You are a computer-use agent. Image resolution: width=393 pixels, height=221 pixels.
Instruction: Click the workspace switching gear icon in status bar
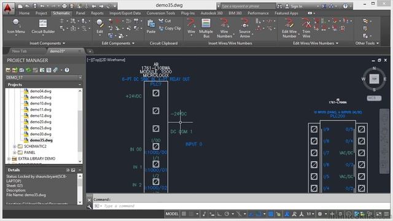(319, 214)
